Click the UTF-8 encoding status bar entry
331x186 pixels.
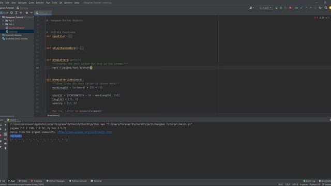point(295,184)
